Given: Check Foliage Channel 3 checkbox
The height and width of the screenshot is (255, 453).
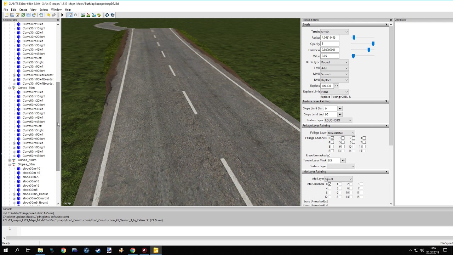Looking at the screenshot, I should [x=364, y=138].
